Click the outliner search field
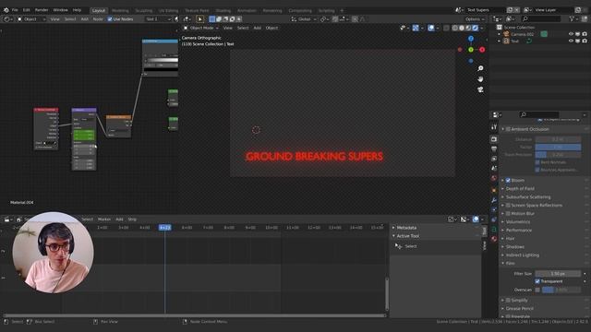This screenshot has width=591, height=332. pyautogui.click(x=541, y=18)
